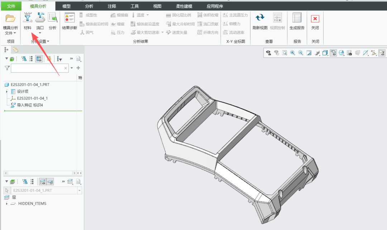
Task: Open the 分析设置 group dropdown
Action: pos(40,41)
